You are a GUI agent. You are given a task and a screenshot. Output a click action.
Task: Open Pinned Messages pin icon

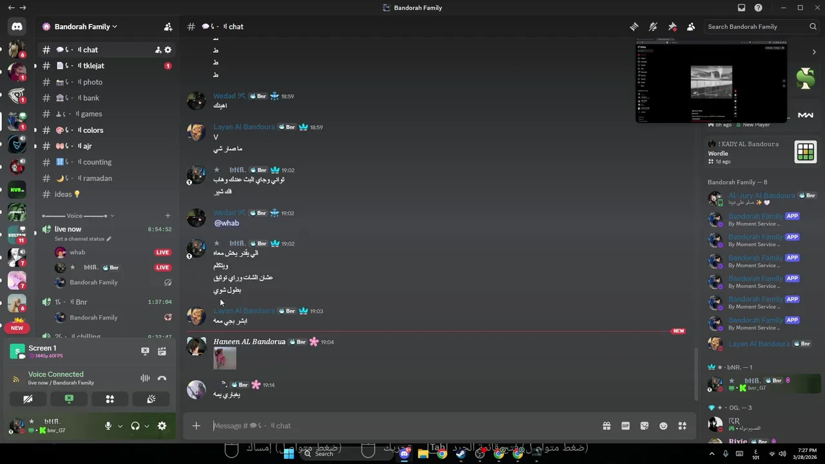point(672,26)
